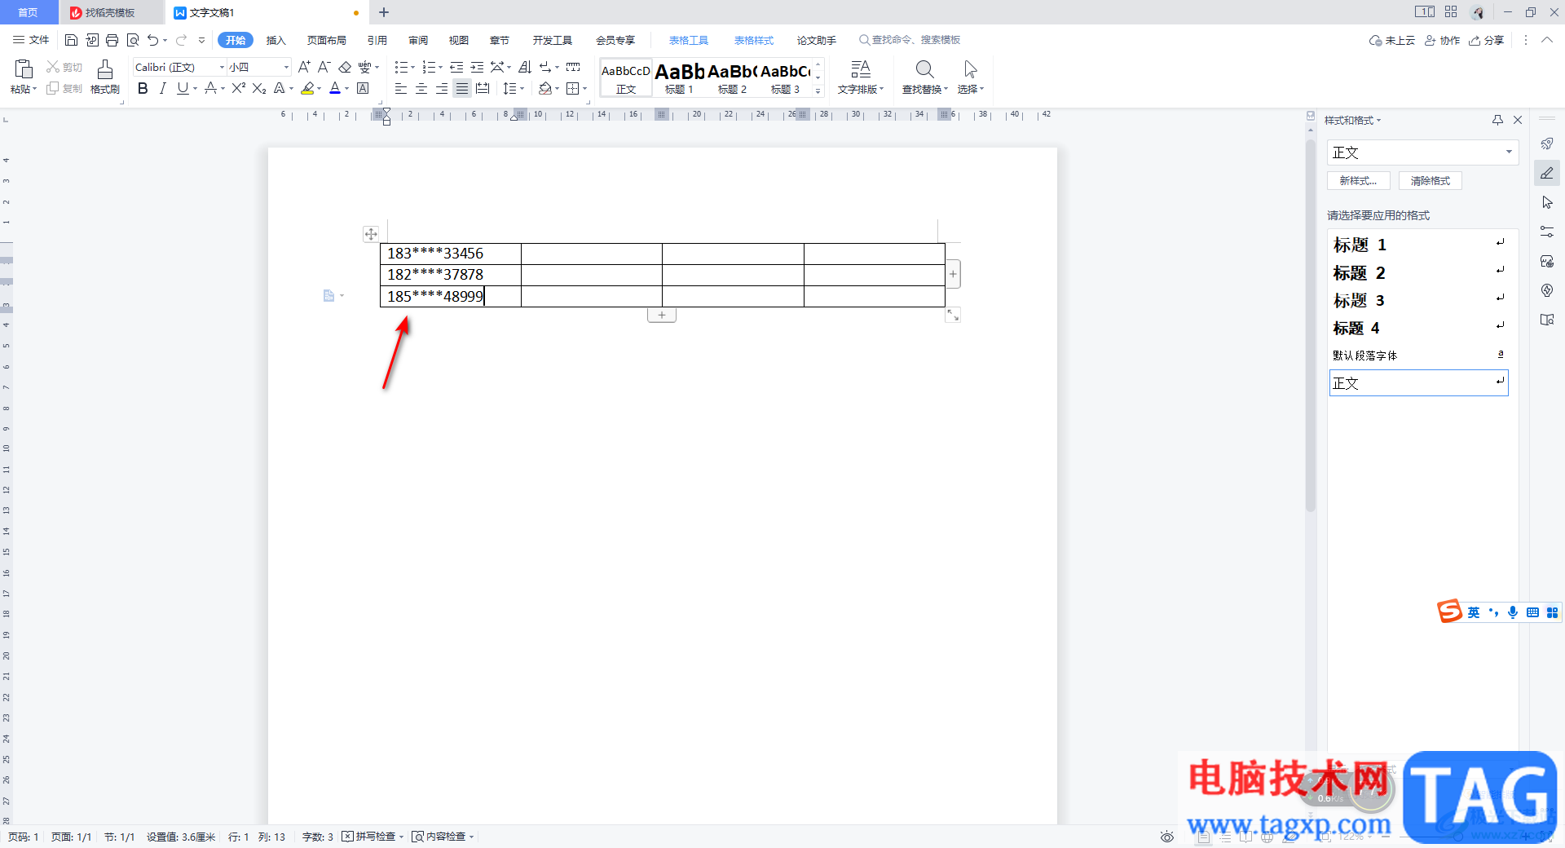Image resolution: width=1565 pixels, height=848 pixels.
Task: Click the Paste clipboard icon
Action: coord(23,69)
